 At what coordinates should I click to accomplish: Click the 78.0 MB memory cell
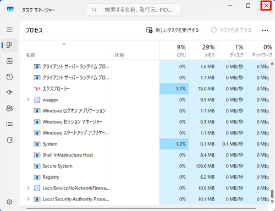pos(203,89)
